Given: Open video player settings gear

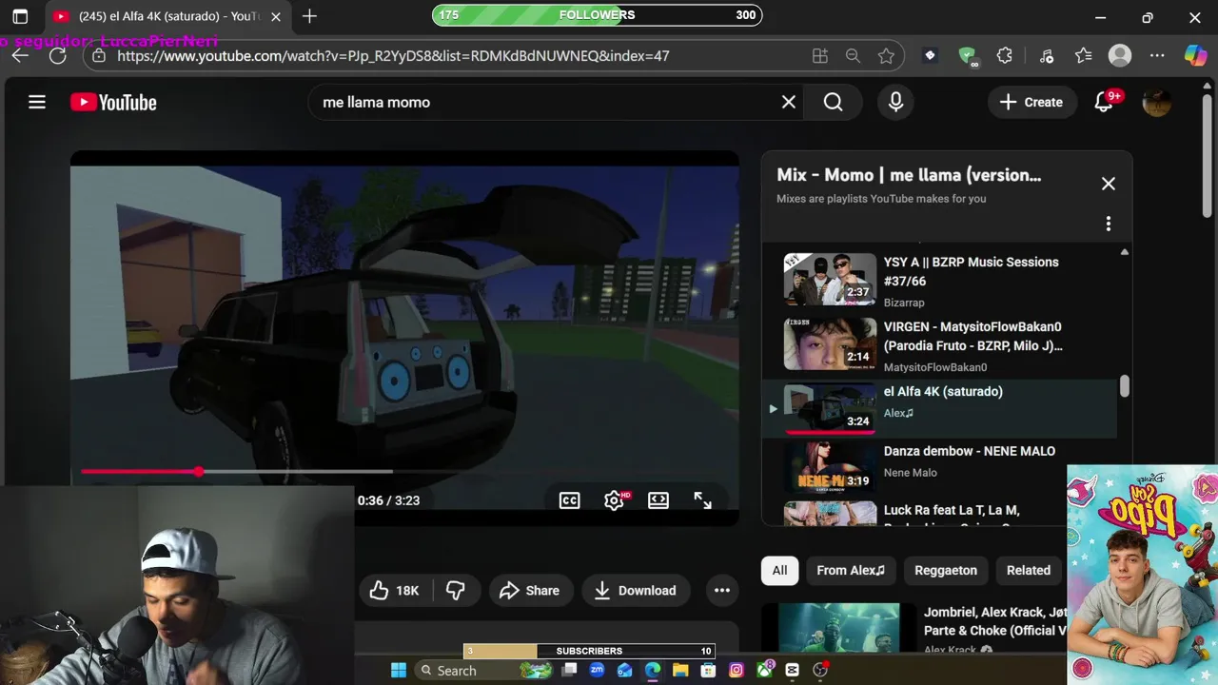Looking at the screenshot, I should coord(614,500).
